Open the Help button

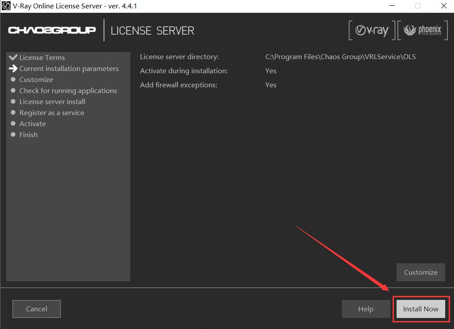tap(365, 309)
